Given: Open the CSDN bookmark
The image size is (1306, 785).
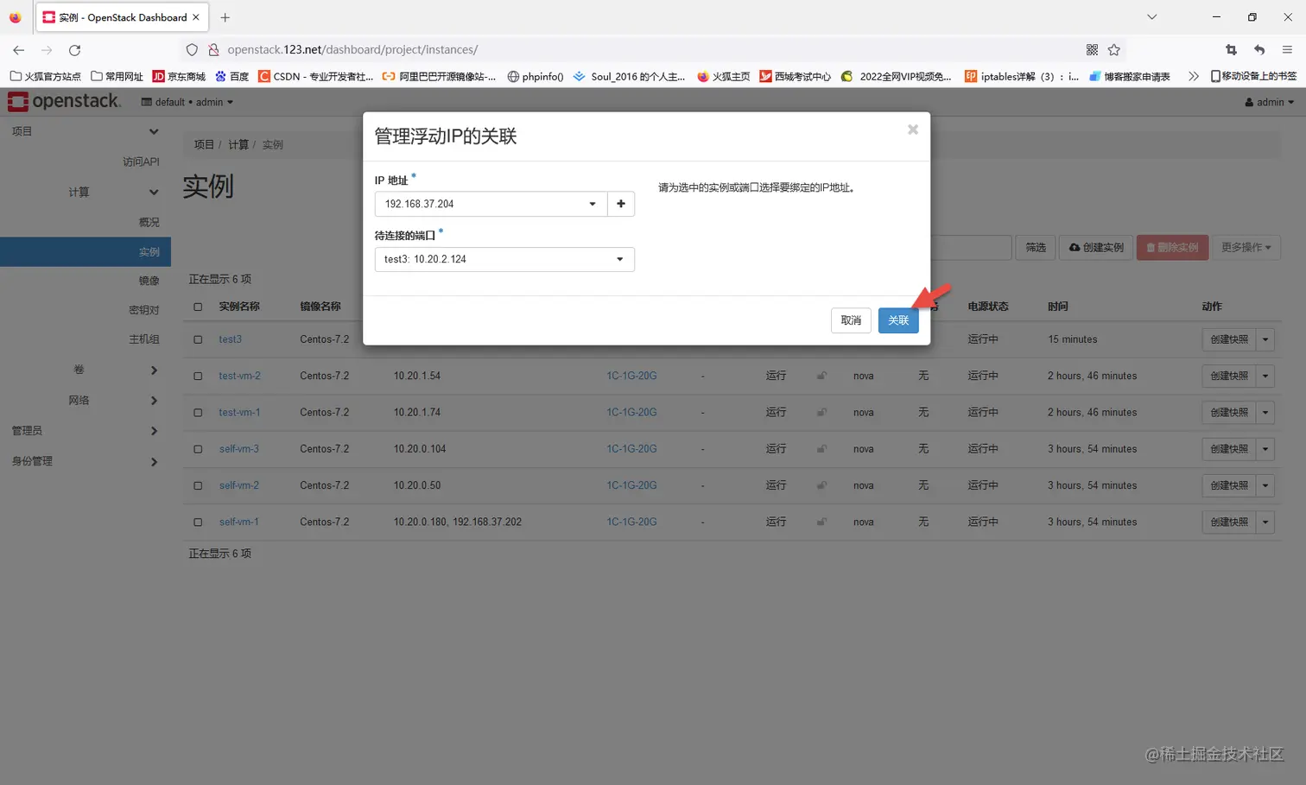Looking at the screenshot, I should [x=315, y=76].
